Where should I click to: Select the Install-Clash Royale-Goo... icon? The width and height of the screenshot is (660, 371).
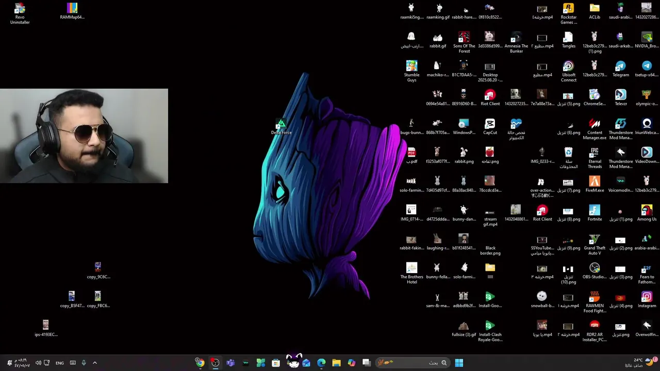[490, 331]
